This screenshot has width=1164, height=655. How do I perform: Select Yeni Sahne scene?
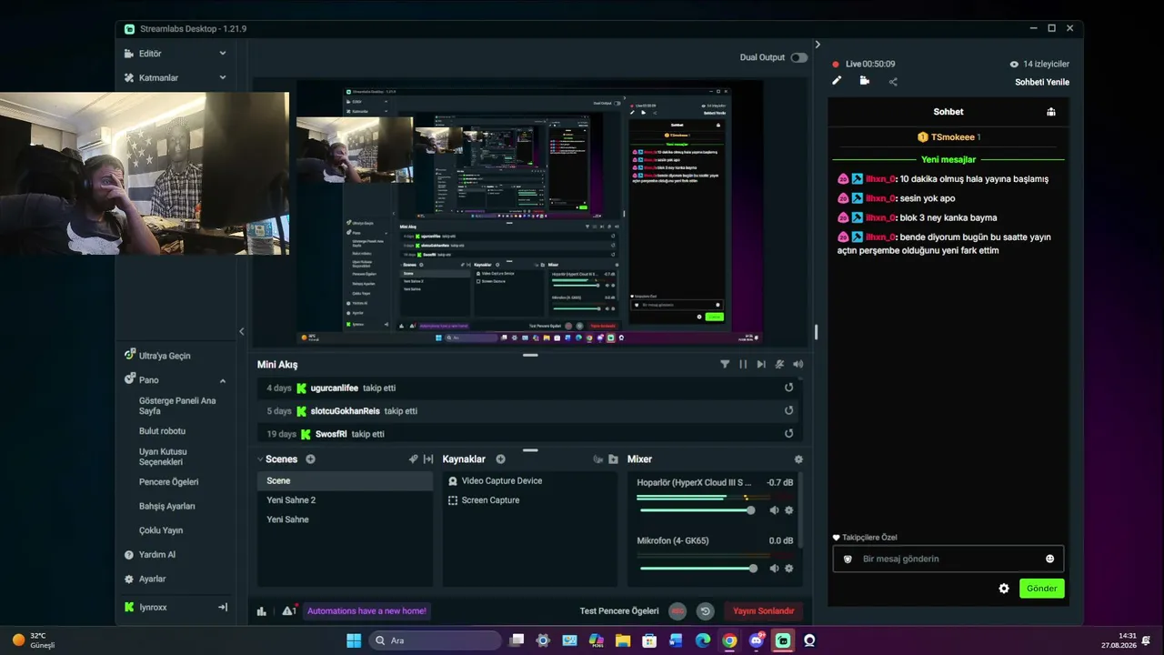click(346, 519)
